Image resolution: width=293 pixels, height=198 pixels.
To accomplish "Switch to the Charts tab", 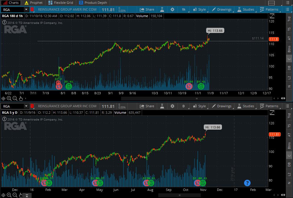I will 11,3.
